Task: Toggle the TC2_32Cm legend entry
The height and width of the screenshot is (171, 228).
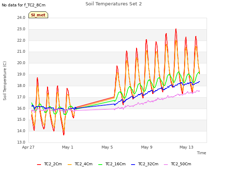Action: [x=145, y=164]
